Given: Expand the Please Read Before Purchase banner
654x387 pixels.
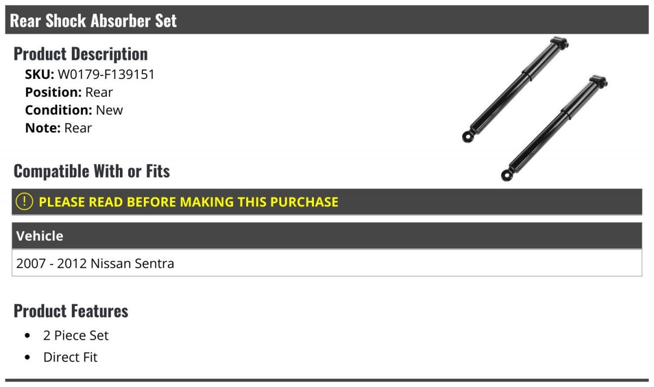Looking at the screenshot, I should pos(327,202).
